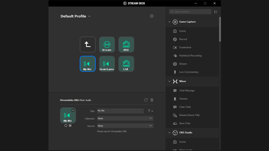
Task: Collapse the Mixer category
Action: pyautogui.click(x=169, y=81)
